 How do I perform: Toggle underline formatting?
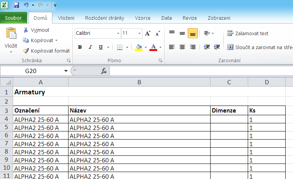click(x=101, y=47)
